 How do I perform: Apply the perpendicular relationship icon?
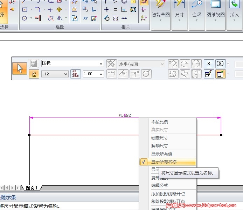click(124, 9)
